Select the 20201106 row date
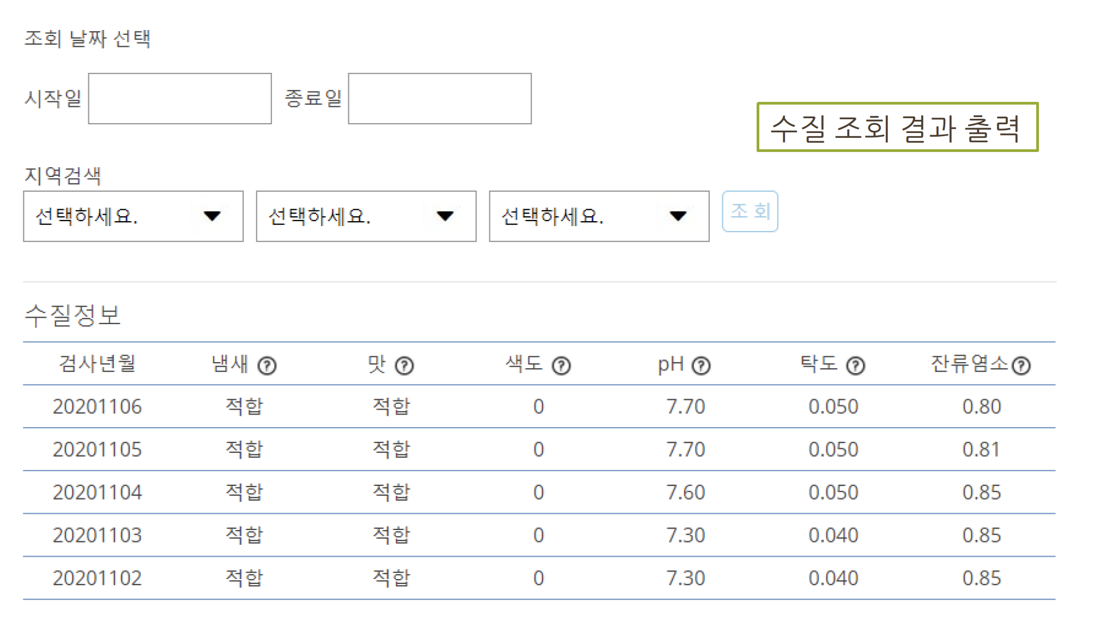This screenshot has height=633, width=1100. pyautogui.click(x=97, y=407)
